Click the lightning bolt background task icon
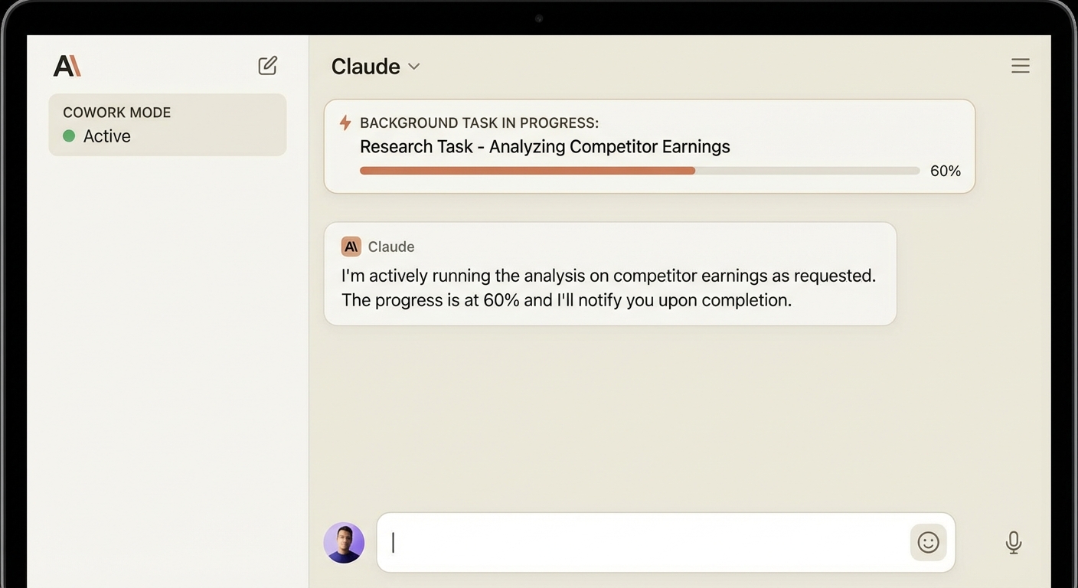 [x=345, y=122]
